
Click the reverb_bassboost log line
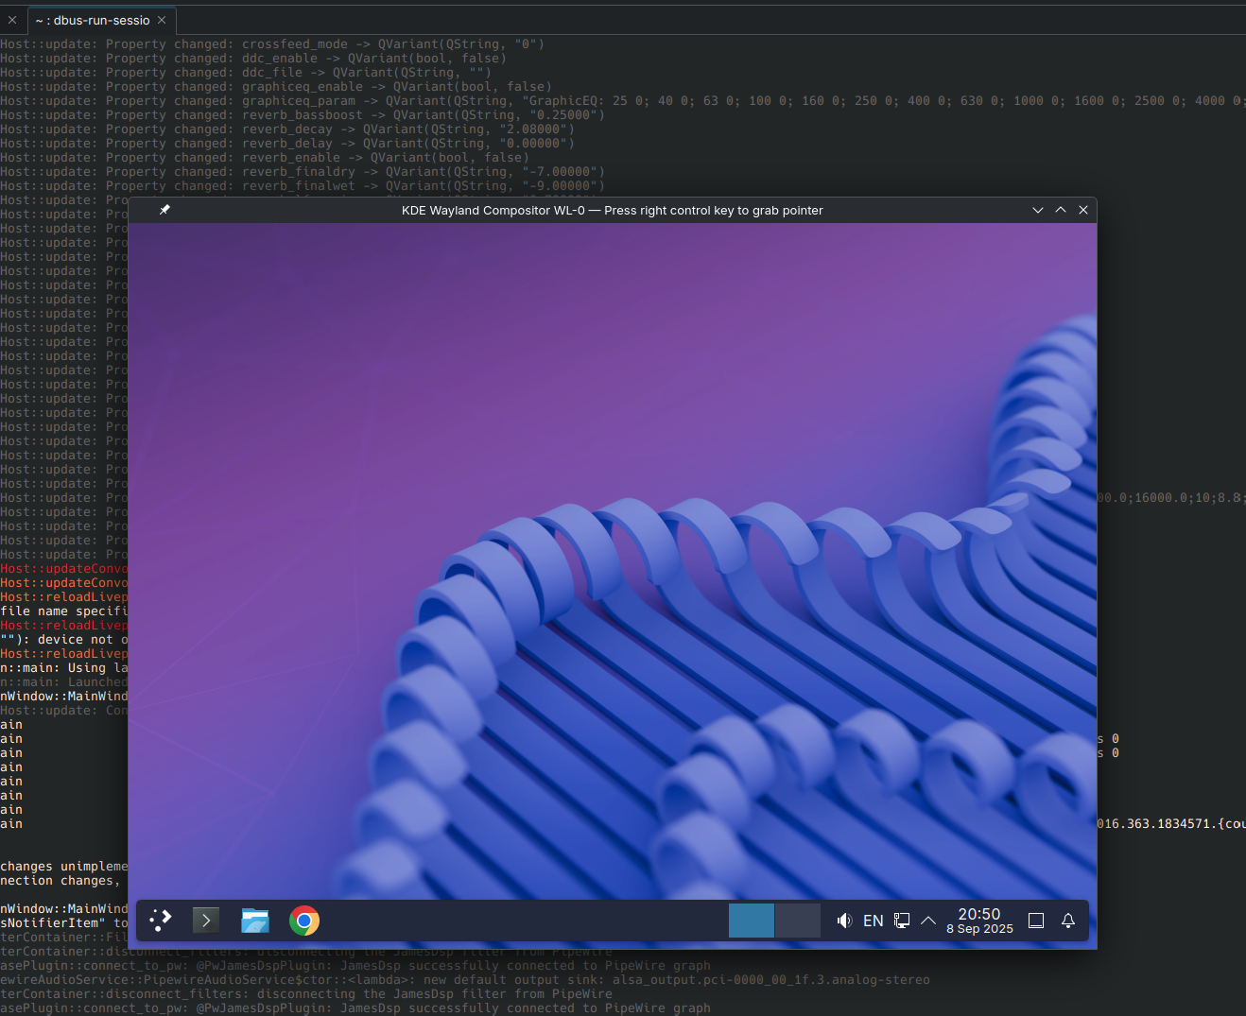click(x=303, y=115)
